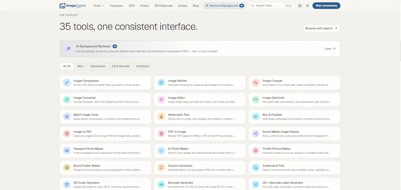401x190 pixels.
Task: Click the Image to PDF icon
Action: click(x=67, y=133)
